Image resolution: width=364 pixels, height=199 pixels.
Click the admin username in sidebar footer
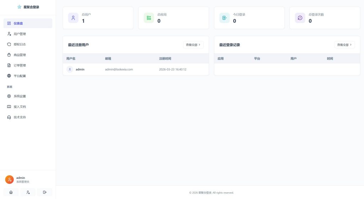point(21,178)
